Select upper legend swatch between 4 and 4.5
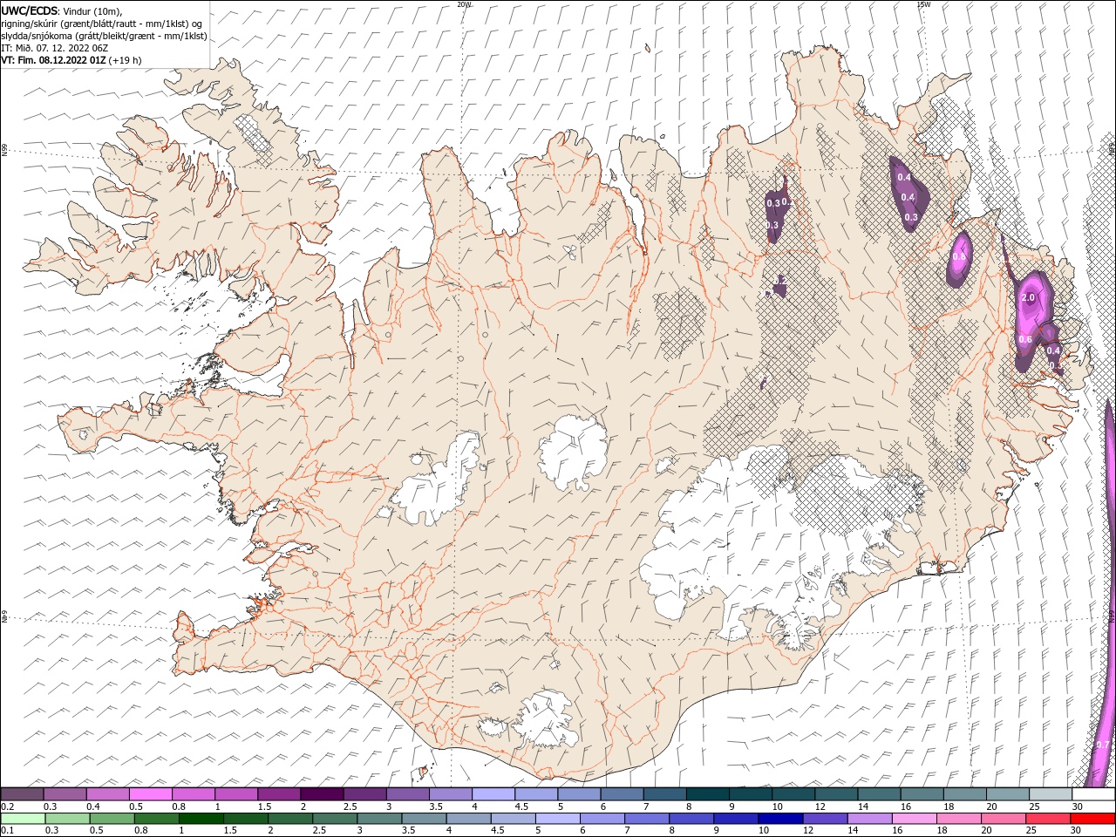 [493, 794]
